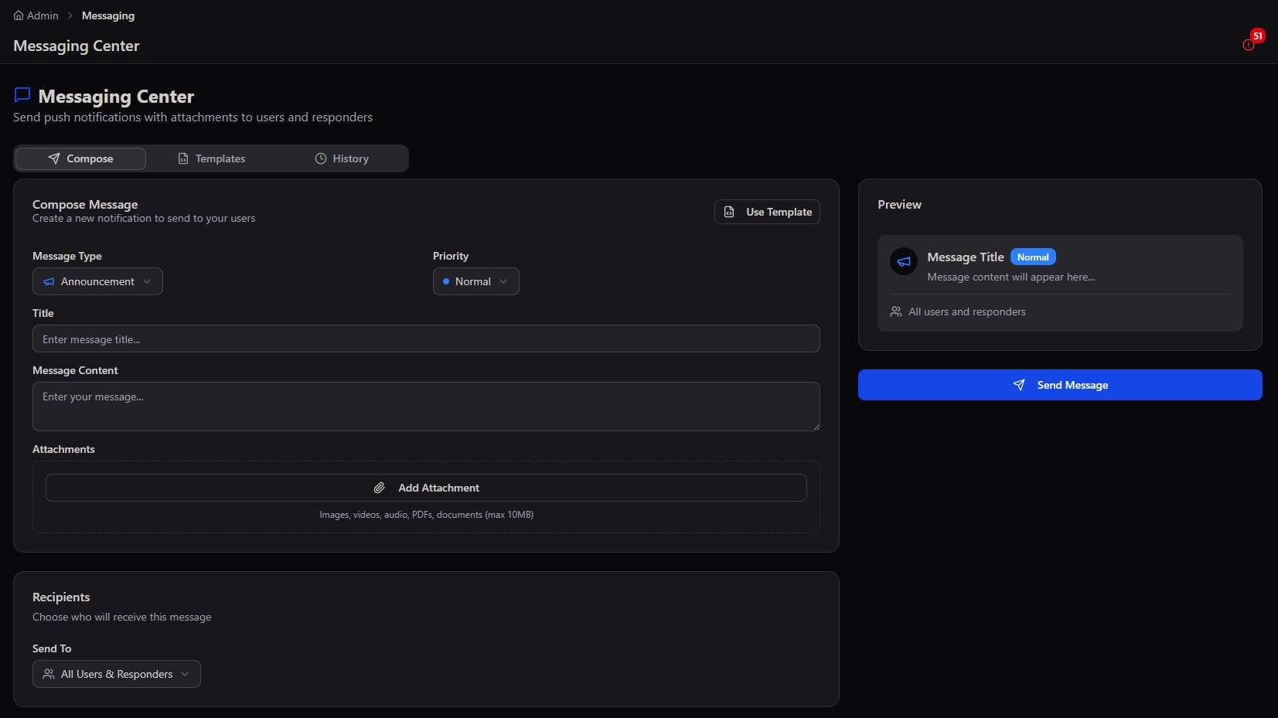Image resolution: width=1278 pixels, height=718 pixels.
Task: Click the Use Template button
Action: tap(767, 212)
